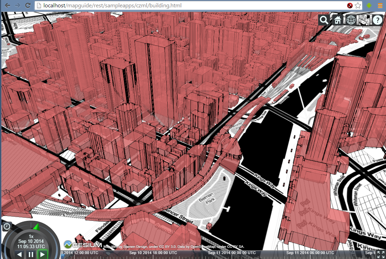Click the Cesium logo
This screenshot has width=386, height=259.
[x=83, y=245]
